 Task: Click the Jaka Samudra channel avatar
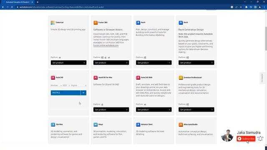(227, 135)
